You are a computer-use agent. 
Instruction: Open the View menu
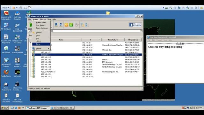coord(49,19)
